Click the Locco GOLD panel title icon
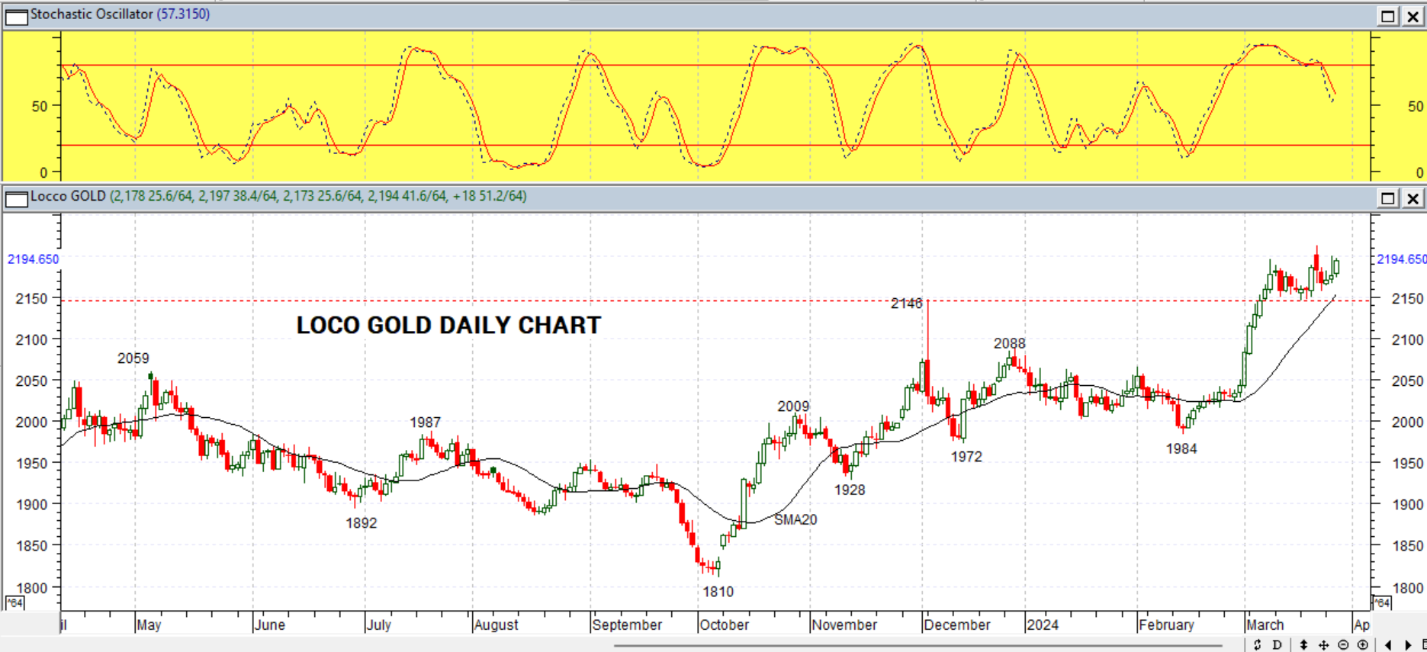 click(16, 198)
